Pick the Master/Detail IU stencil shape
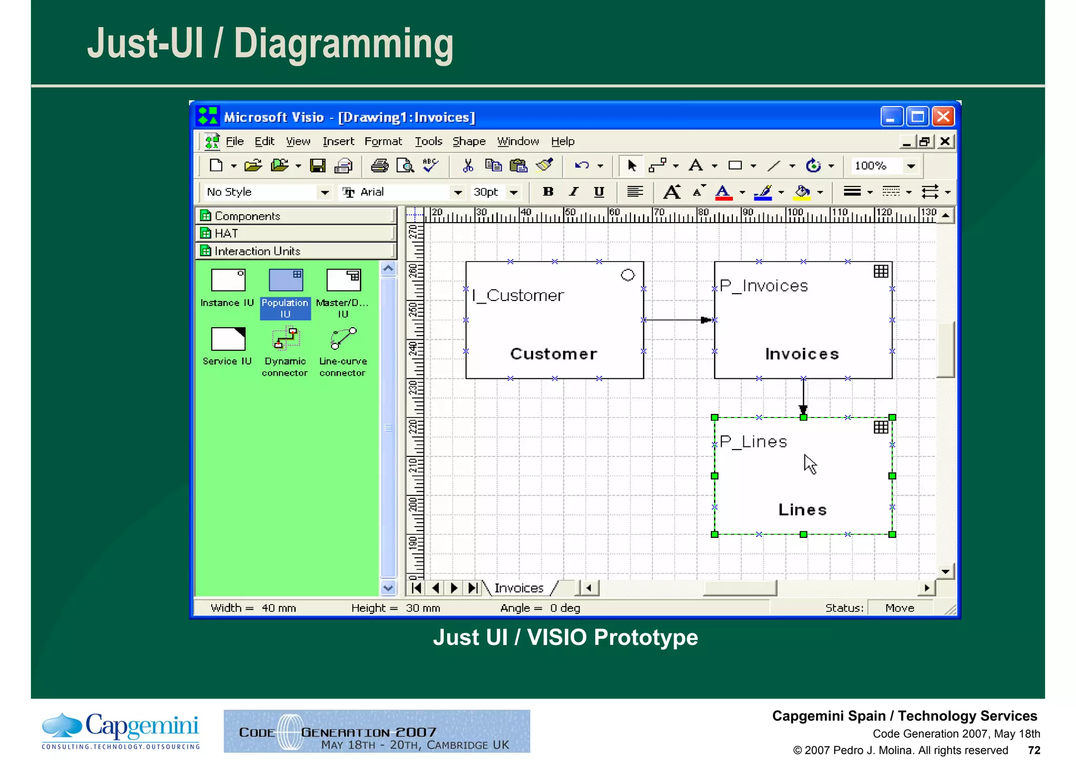This screenshot has width=1076, height=760. tap(343, 294)
